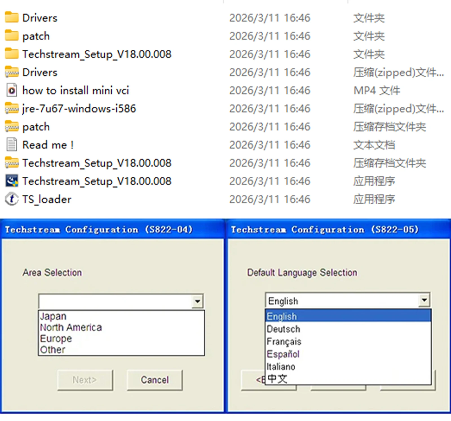Screen dimensions: 451x421
Task: Click the file name "how to install mini vci"
Action: coord(76,91)
